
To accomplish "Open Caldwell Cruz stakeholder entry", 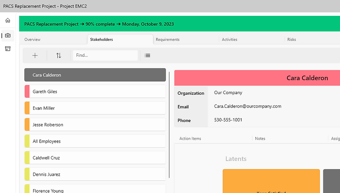I will [x=95, y=158].
